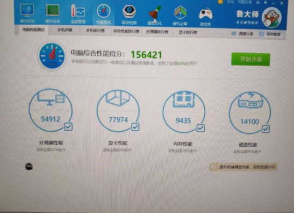Click the 保存截屏 save screenshot button
Image resolution: width=294 pixels, height=213 pixels.
pyautogui.click(x=270, y=34)
